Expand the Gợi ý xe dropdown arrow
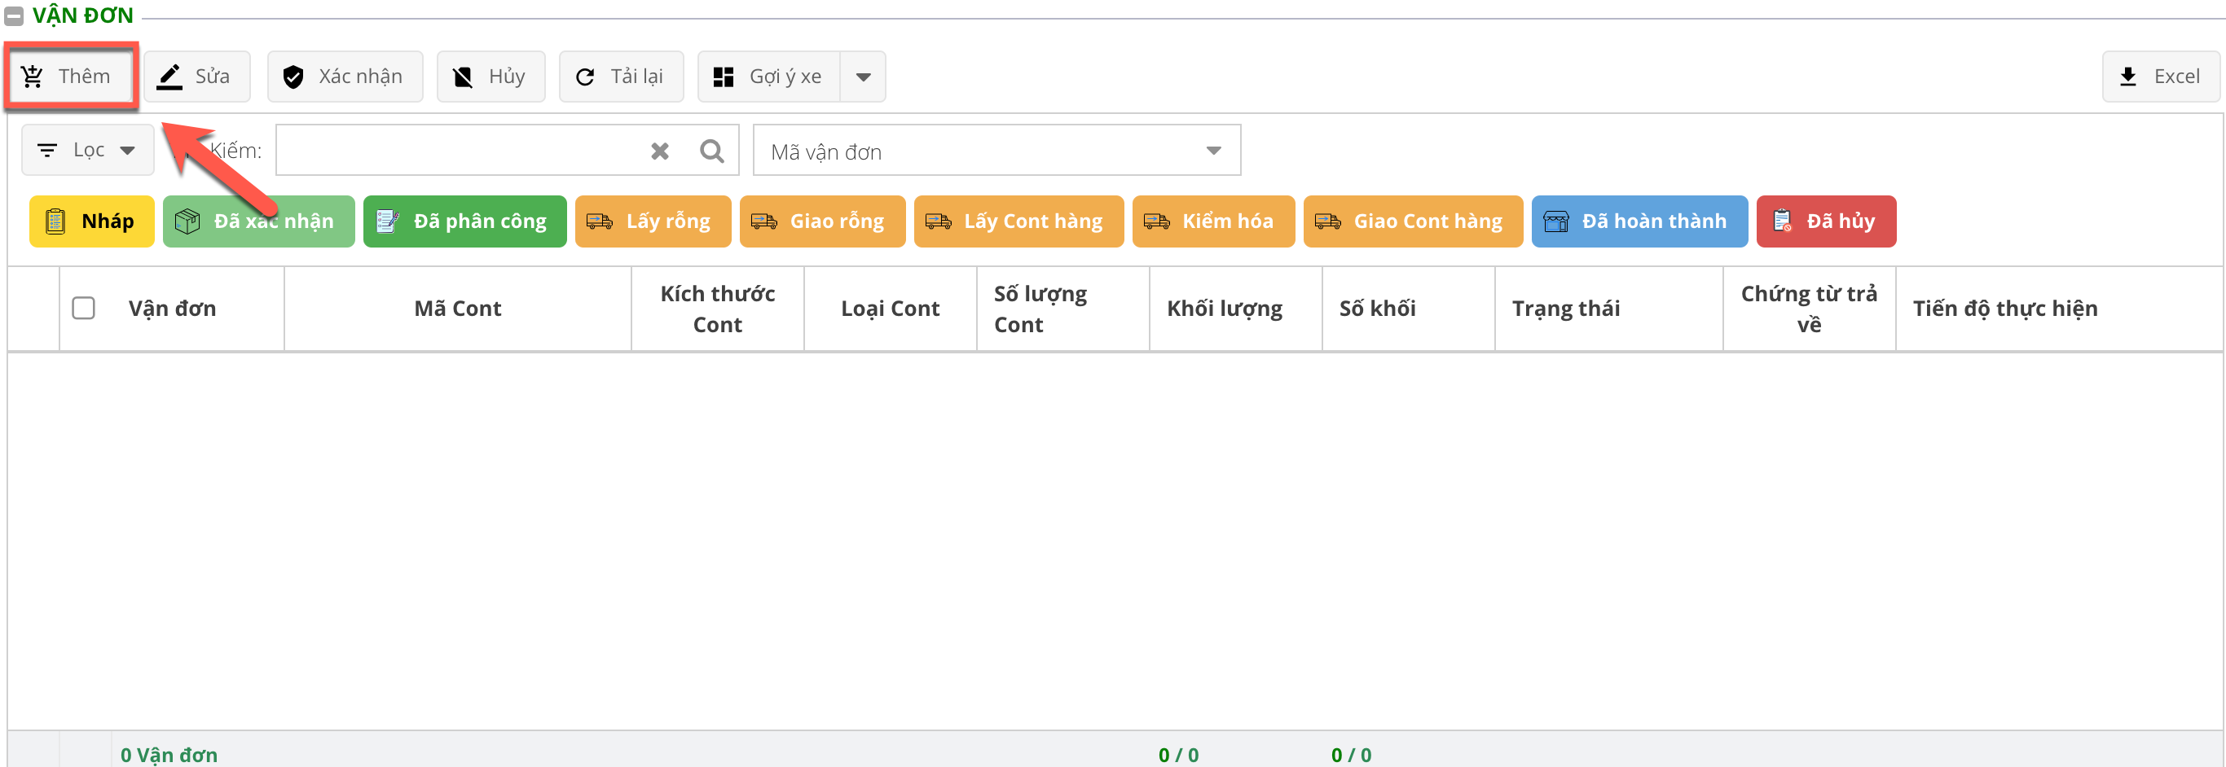The width and height of the screenshot is (2226, 767). [x=862, y=77]
